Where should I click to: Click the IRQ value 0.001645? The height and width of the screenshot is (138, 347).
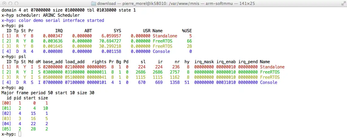pos(53,46)
